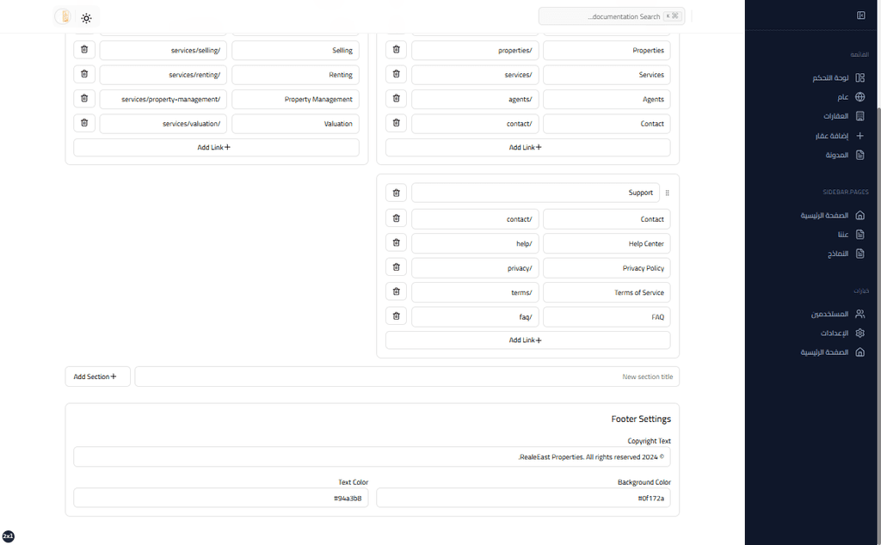Edit the Copyright Text field
The width and height of the screenshot is (881, 545).
pyautogui.click(x=372, y=456)
